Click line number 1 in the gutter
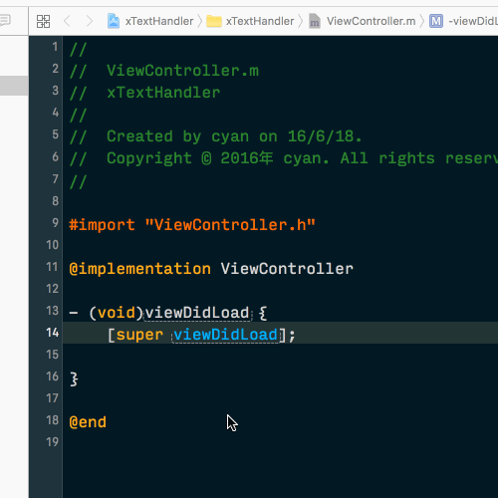The width and height of the screenshot is (498, 498). point(56,47)
